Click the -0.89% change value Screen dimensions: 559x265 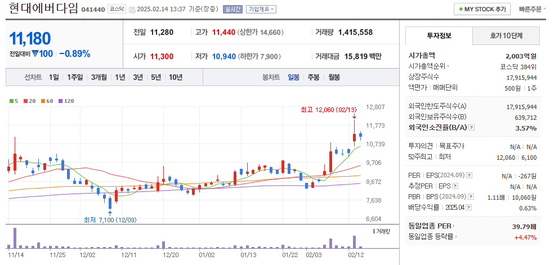coord(75,54)
